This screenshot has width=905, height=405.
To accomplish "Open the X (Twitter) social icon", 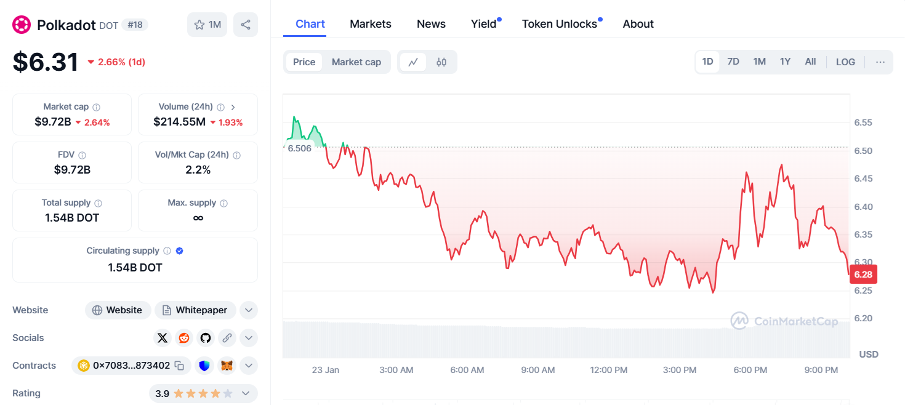I will [163, 338].
